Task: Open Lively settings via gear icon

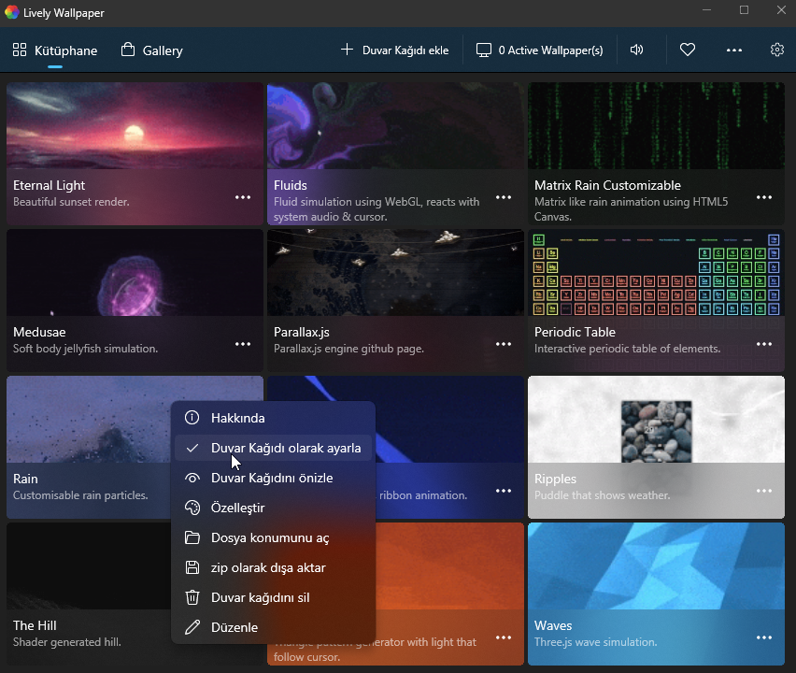Action: pos(777,50)
